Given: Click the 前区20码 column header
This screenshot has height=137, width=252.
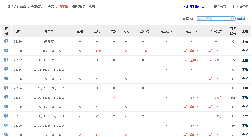Looking at the screenshot, I should click(x=143, y=31).
